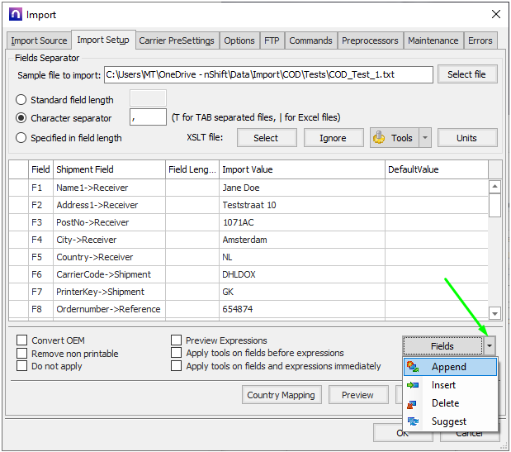The height and width of the screenshot is (452, 511).
Task: Click the Character separator input field
Action: pyautogui.click(x=148, y=118)
